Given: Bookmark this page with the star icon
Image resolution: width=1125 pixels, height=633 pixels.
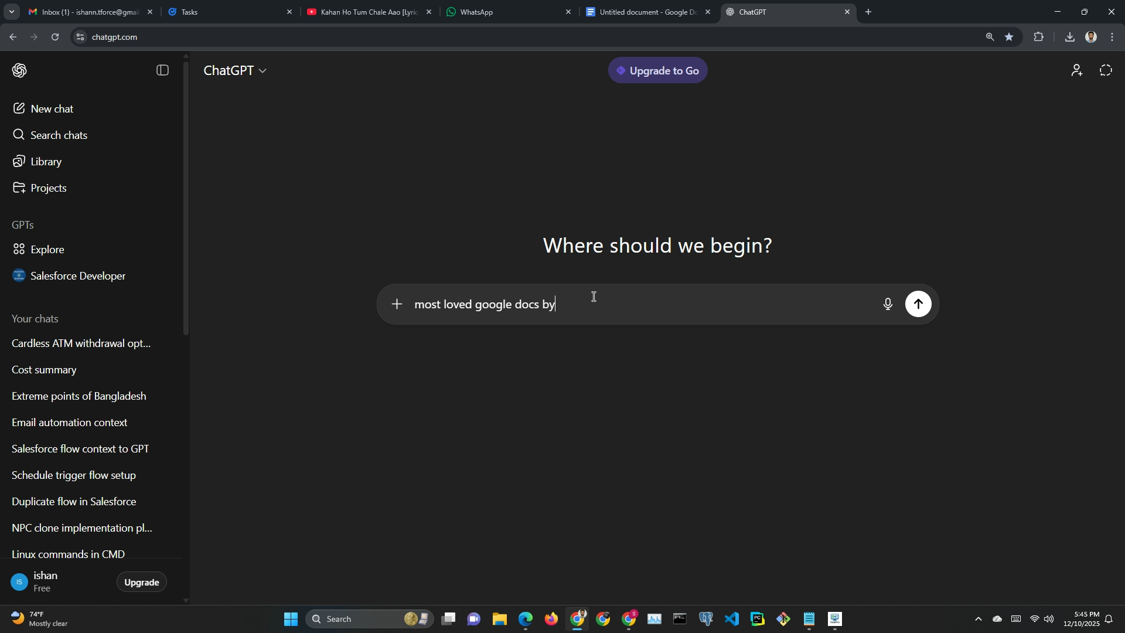Looking at the screenshot, I should pyautogui.click(x=1009, y=37).
